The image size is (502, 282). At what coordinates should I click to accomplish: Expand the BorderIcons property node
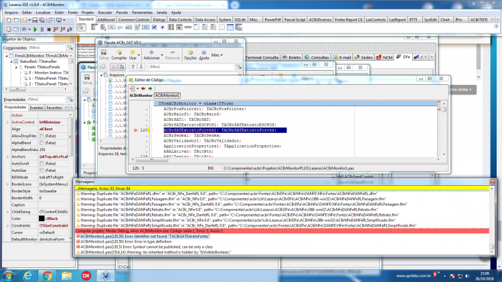pyautogui.click(x=7, y=184)
